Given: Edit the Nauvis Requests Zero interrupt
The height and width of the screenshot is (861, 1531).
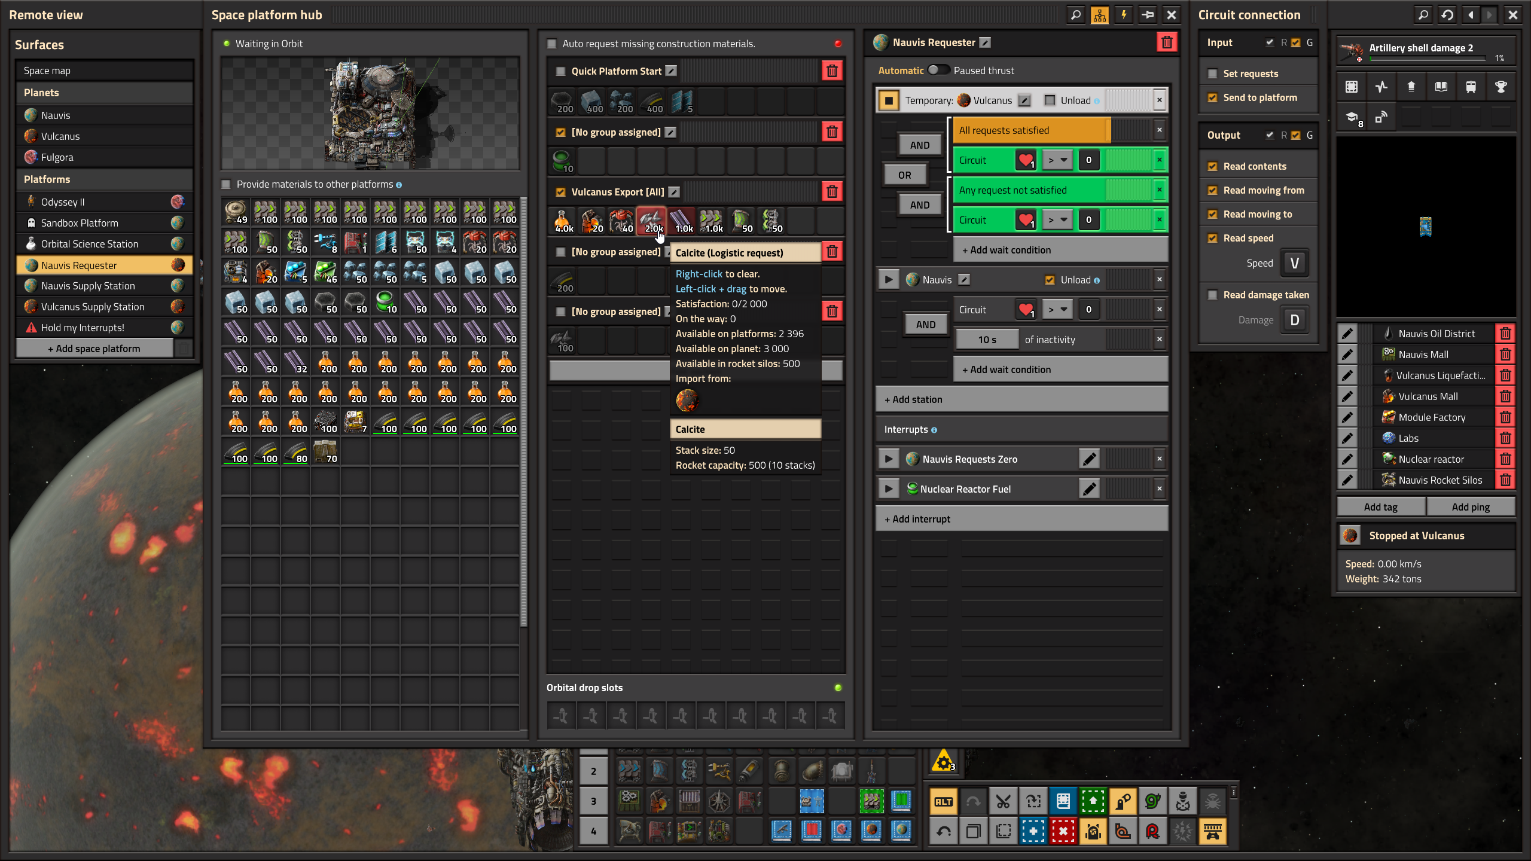Looking at the screenshot, I should [1089, 459].
